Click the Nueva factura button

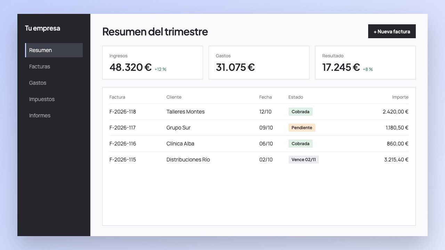pos(392,31)
